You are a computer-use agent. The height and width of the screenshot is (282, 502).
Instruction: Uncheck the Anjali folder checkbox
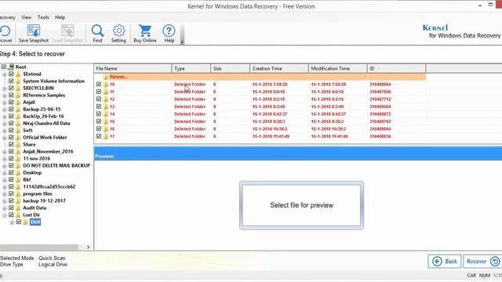pyautogui.click(x=11, y=102)
